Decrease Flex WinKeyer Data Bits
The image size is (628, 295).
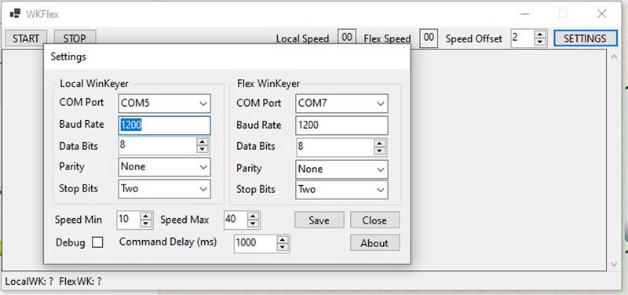pos(379,151)
